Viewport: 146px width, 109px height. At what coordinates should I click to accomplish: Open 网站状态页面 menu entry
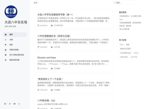coord(15,60)
